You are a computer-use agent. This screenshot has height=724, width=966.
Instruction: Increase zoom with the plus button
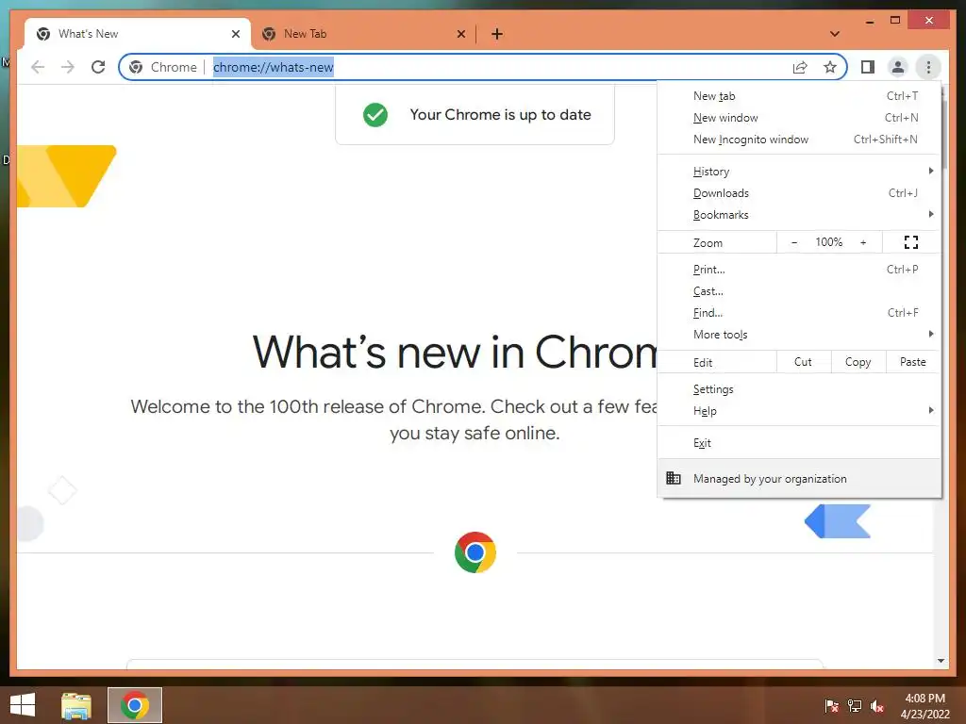click(x=863, y=242)
